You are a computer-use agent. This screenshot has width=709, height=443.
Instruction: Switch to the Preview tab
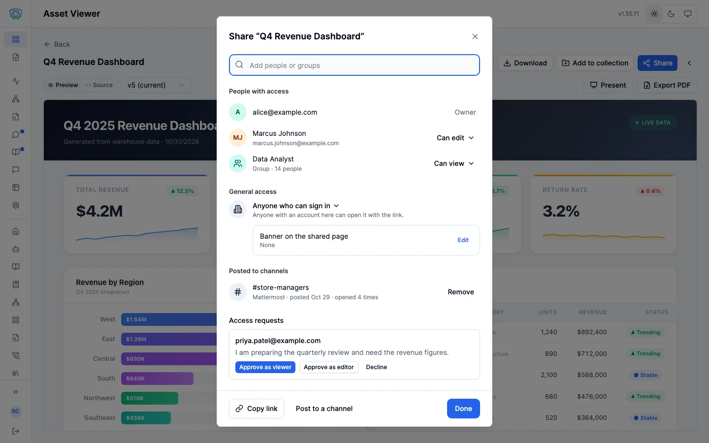coord(63,85)
